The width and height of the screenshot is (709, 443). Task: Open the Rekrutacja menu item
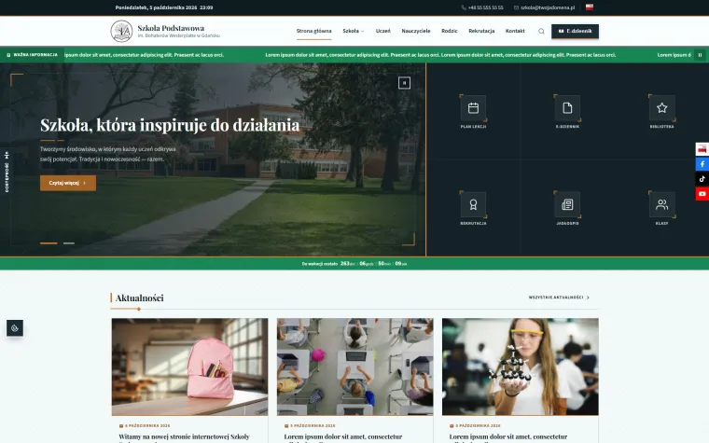(481, 31)
